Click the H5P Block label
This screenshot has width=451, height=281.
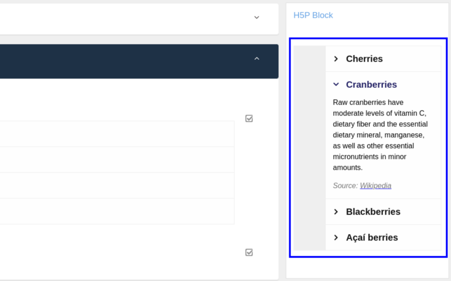pyautogui.click(x=313, y=15)
